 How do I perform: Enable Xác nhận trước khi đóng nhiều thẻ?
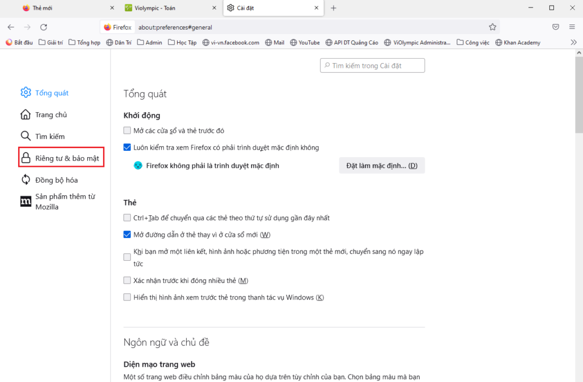coord(127,281)
